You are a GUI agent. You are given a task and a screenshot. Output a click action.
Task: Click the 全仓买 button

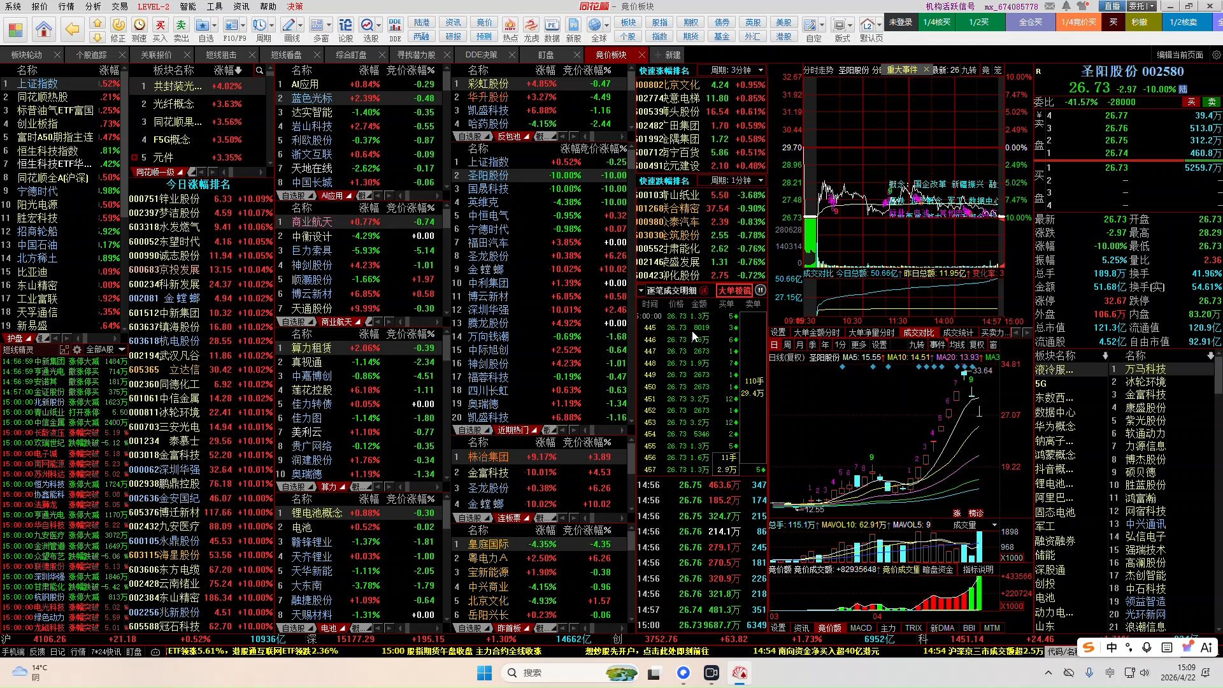[x=1031, y=22]
